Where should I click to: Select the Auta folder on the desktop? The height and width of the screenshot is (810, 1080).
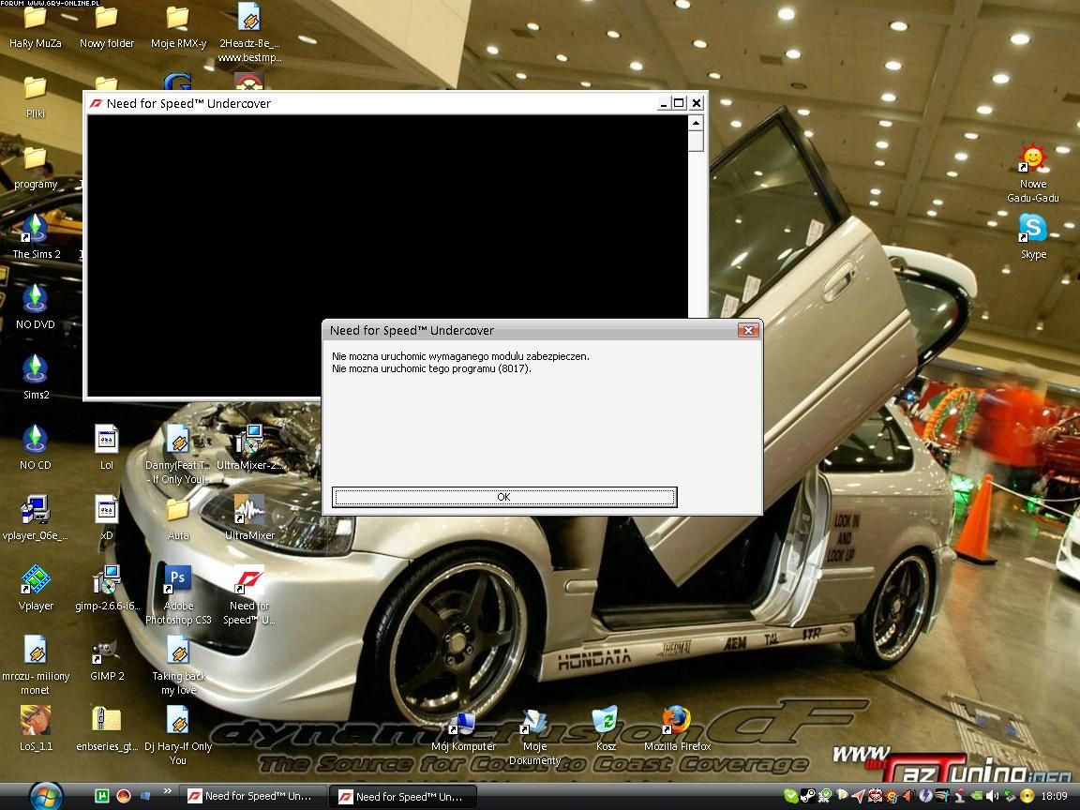point(178,511)
